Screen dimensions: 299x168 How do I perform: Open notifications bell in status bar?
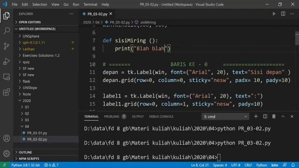293,165
